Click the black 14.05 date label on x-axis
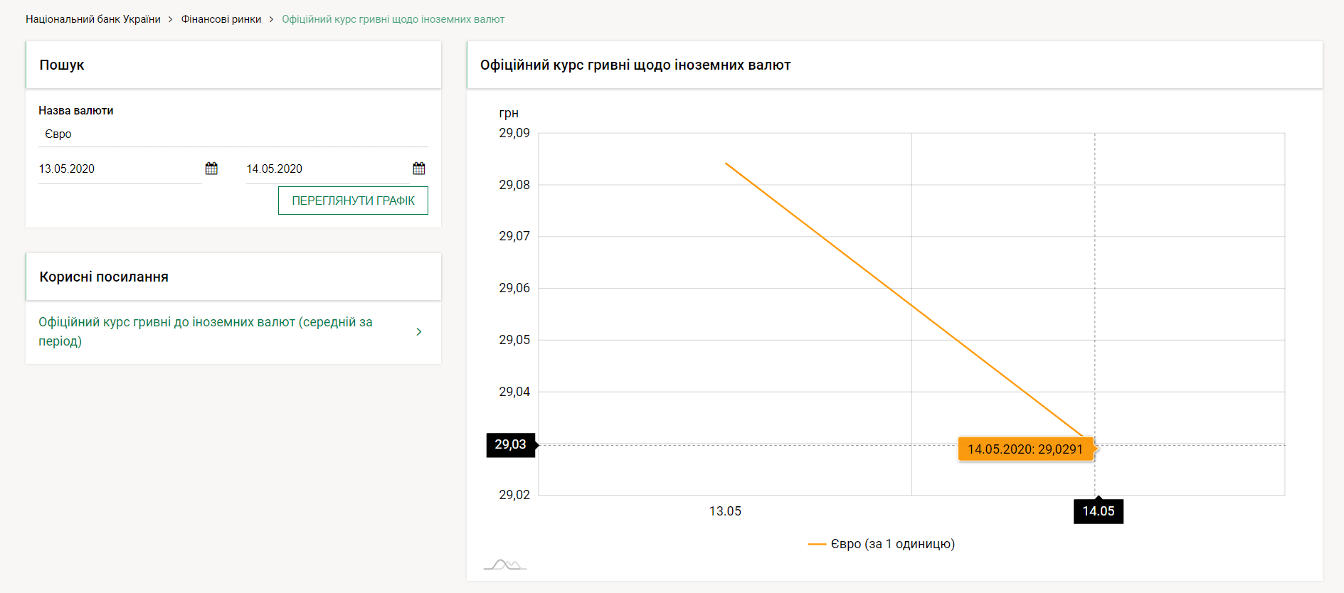 point(1098,511)
